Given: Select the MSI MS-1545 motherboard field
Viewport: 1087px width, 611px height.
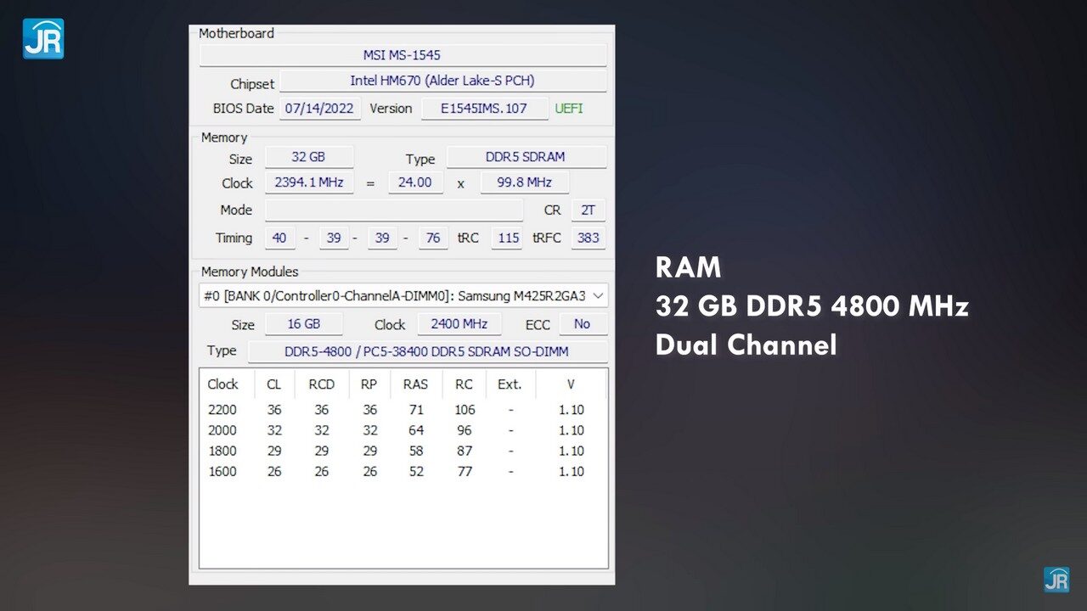Looking at the screenshot, I should coord(403,54).
